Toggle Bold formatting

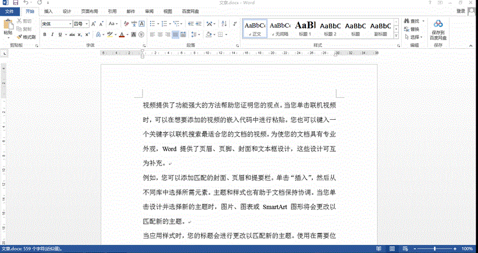coord(44,35)
